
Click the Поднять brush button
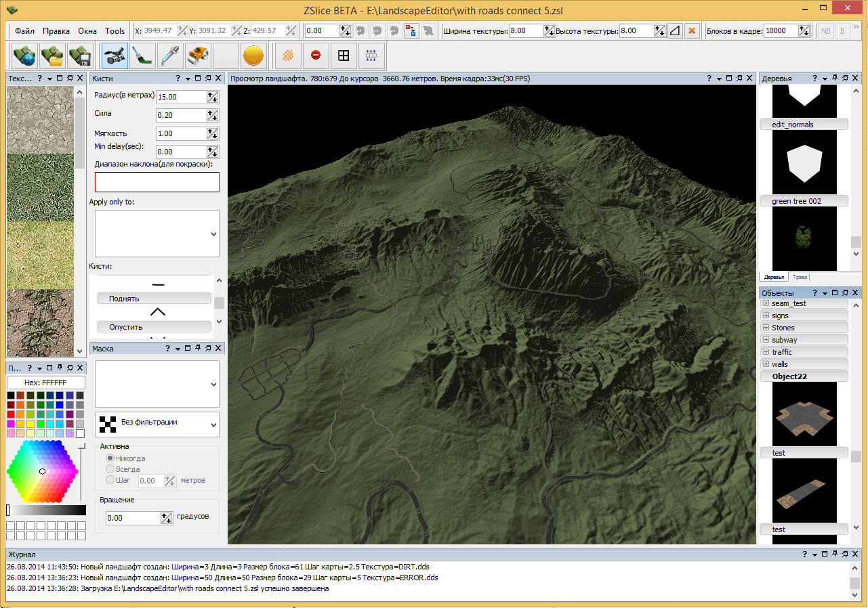(x=154, y=299)
